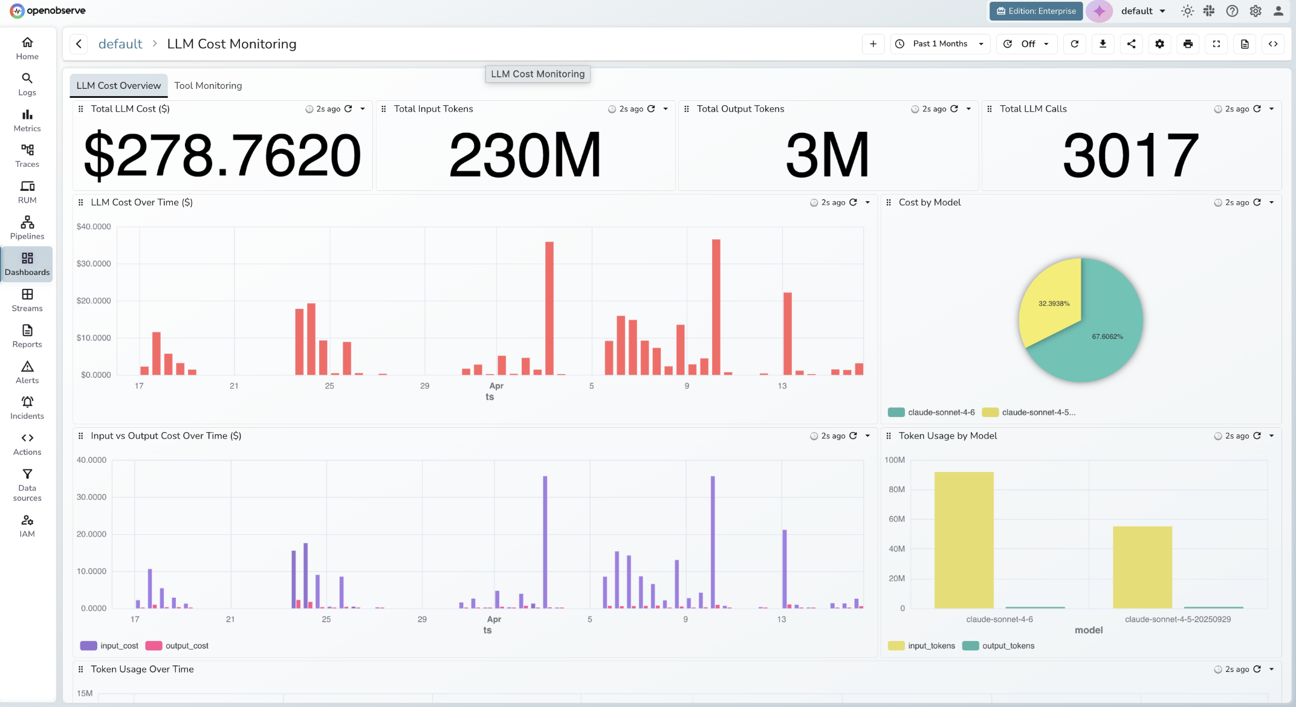Click the dashboard share icon
Viewport: 1296px width, 707px height.
point(1132,44)
